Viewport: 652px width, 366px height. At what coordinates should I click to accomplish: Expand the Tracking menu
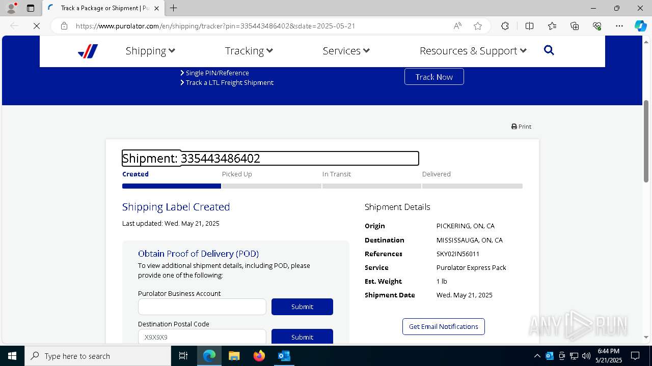tap(249, 51)
